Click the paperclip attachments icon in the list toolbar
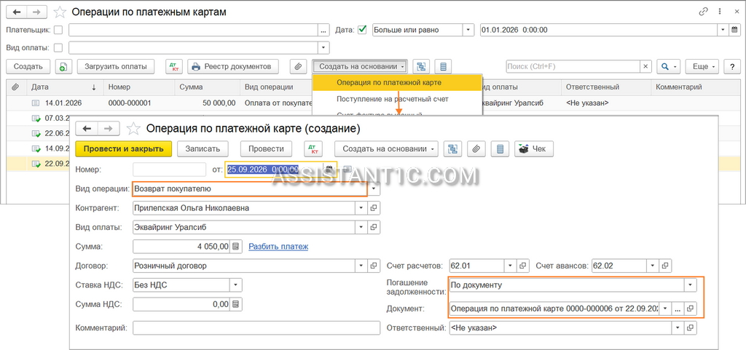746x350 pixels. pos(298,66)
